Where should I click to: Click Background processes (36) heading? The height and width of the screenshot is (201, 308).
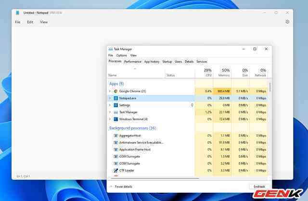[x=133, y=128]
